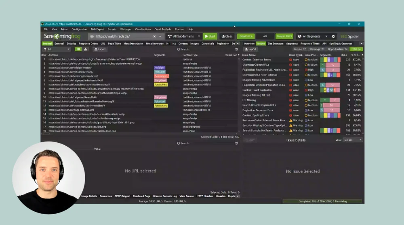Filter by Issues: 12 toggle
The width and height of the screenshot is (404, 225).
click(300, 49)
